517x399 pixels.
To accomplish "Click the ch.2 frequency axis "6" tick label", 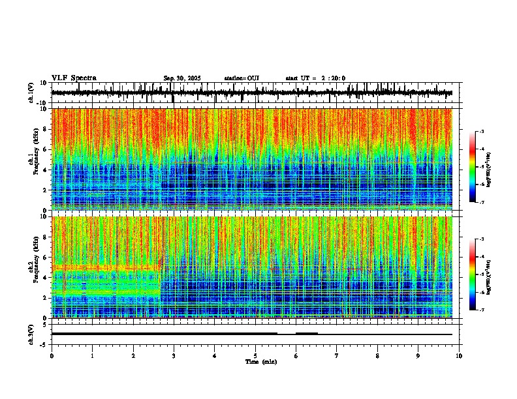I will (45, 257).
